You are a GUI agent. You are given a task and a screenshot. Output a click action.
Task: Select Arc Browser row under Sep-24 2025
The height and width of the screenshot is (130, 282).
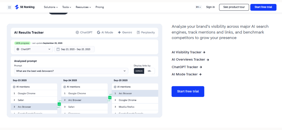click(x=85, y=100)
